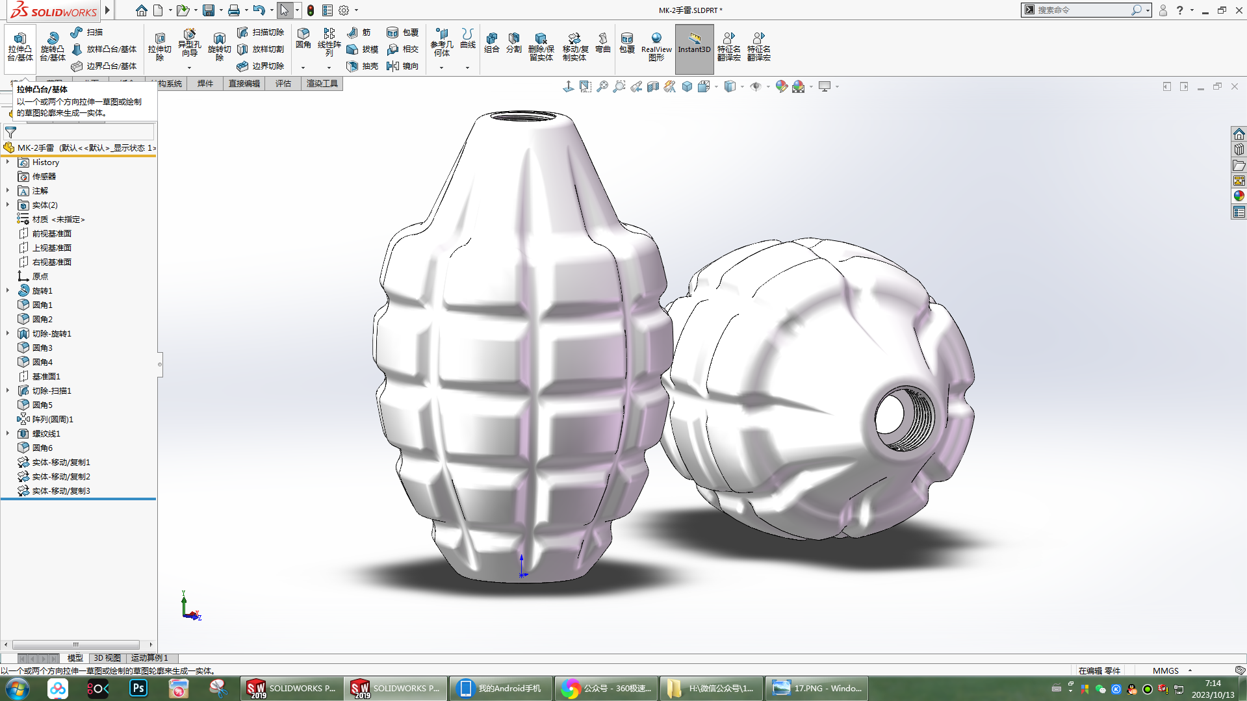Viewport: 1247px width, 701px height.
Task: Toggle RealView图形 graphics
Action: (x=656, y=47)
